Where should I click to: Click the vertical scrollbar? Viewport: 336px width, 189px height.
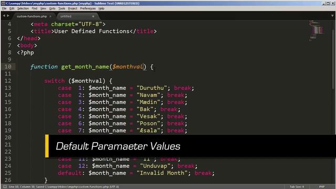333,59
